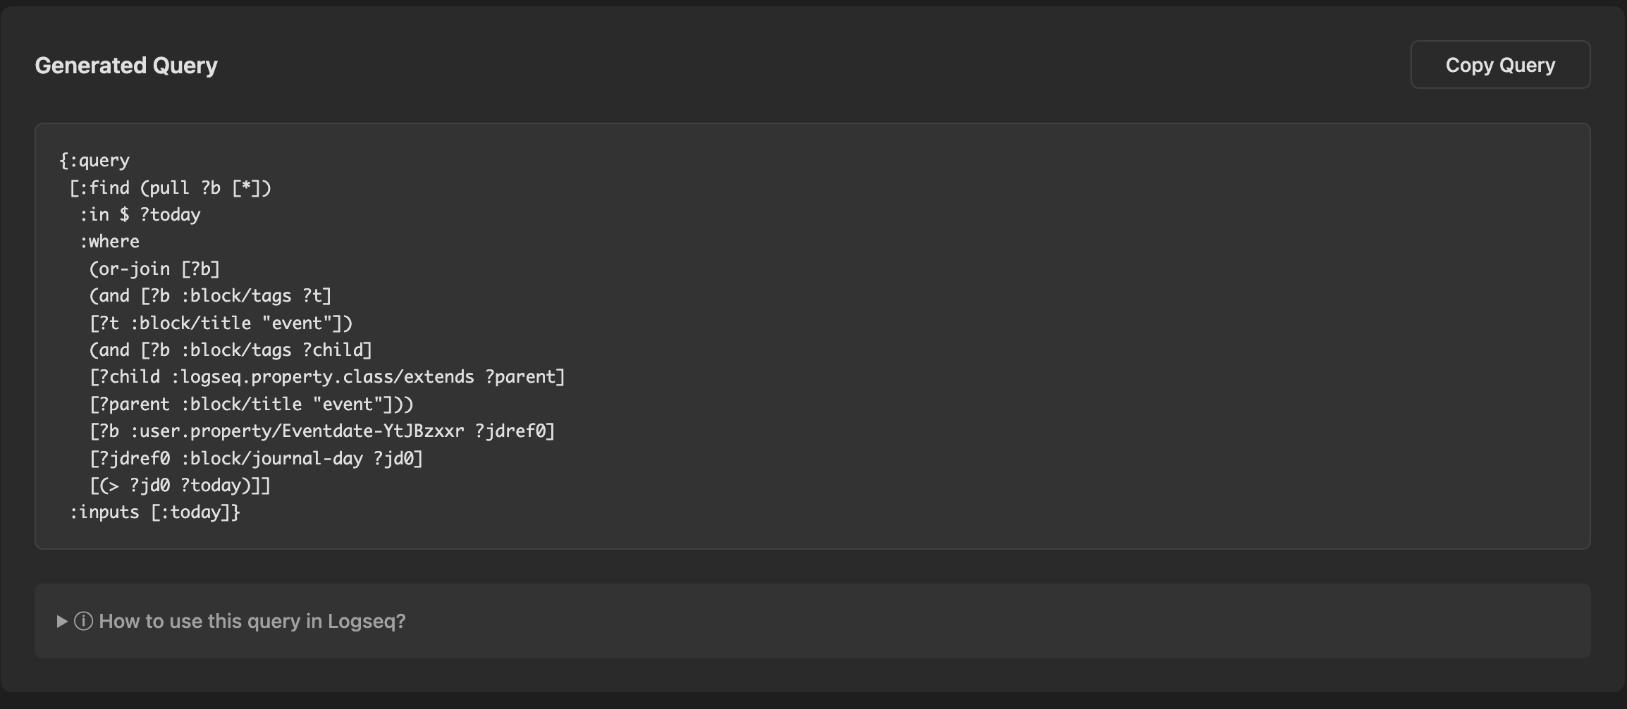
Task: Click the line with :block/tags ?child
Action: point(231,350)
